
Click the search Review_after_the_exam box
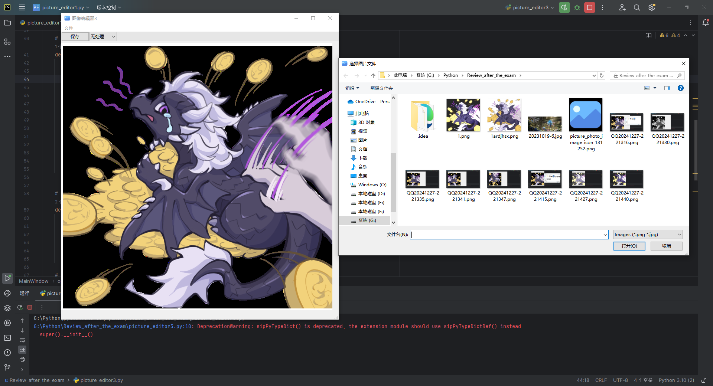coord(647,75)
